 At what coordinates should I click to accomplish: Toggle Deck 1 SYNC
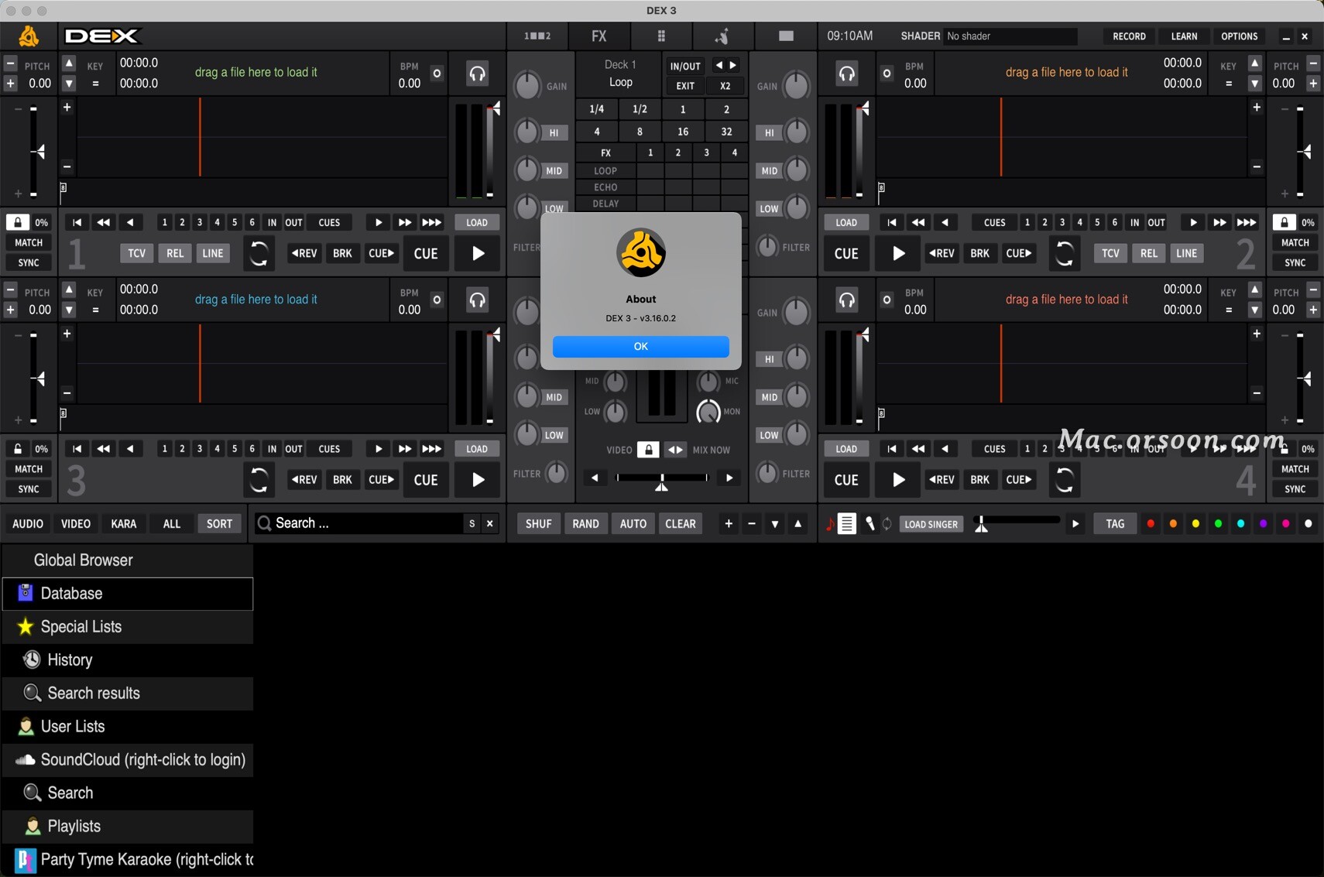pos(29,262)
